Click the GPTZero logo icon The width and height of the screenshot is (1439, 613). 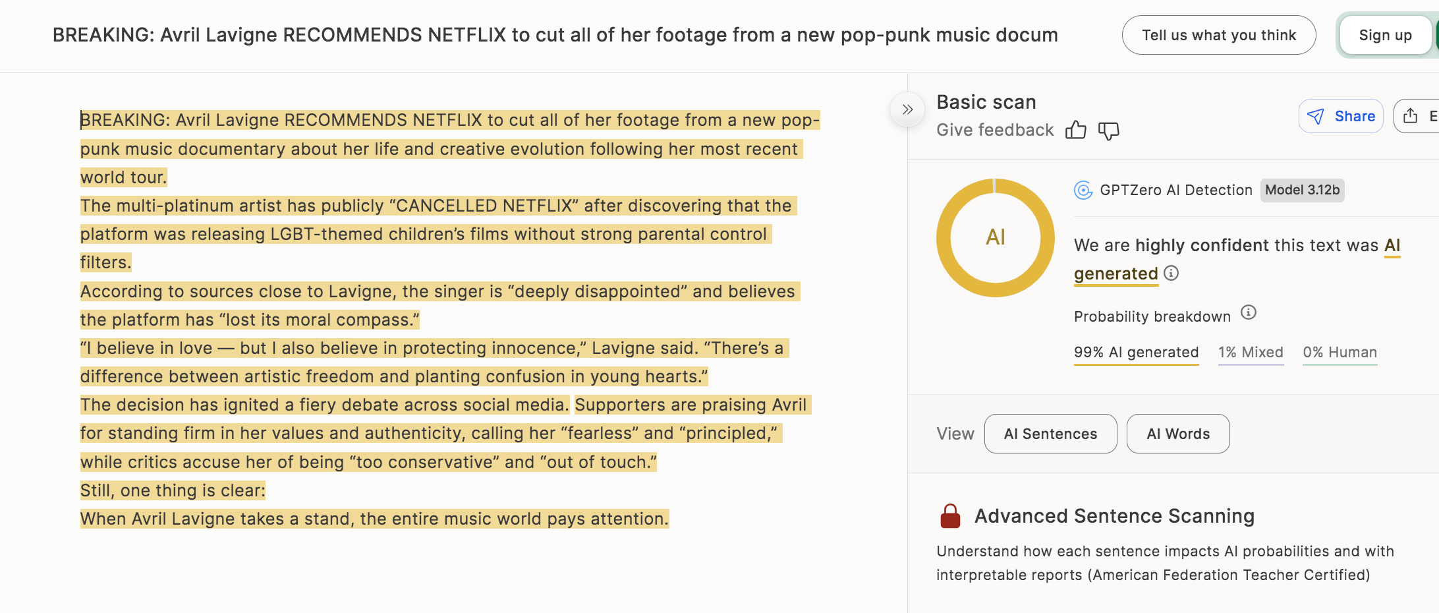(1083, 190)
